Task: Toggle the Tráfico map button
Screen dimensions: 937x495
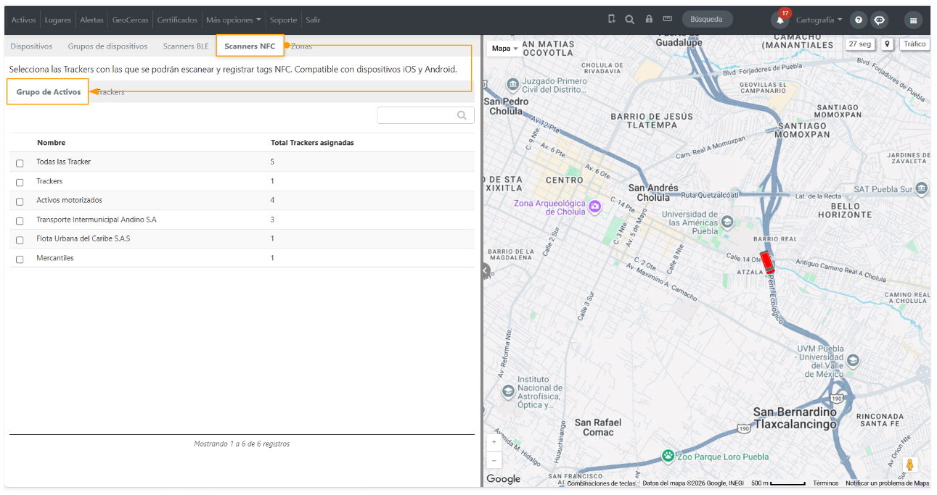Action: click(915, 44)
